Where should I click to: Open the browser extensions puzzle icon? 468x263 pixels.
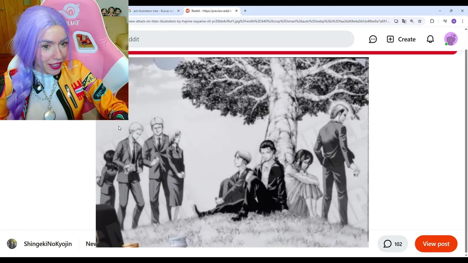coord(432,21)
